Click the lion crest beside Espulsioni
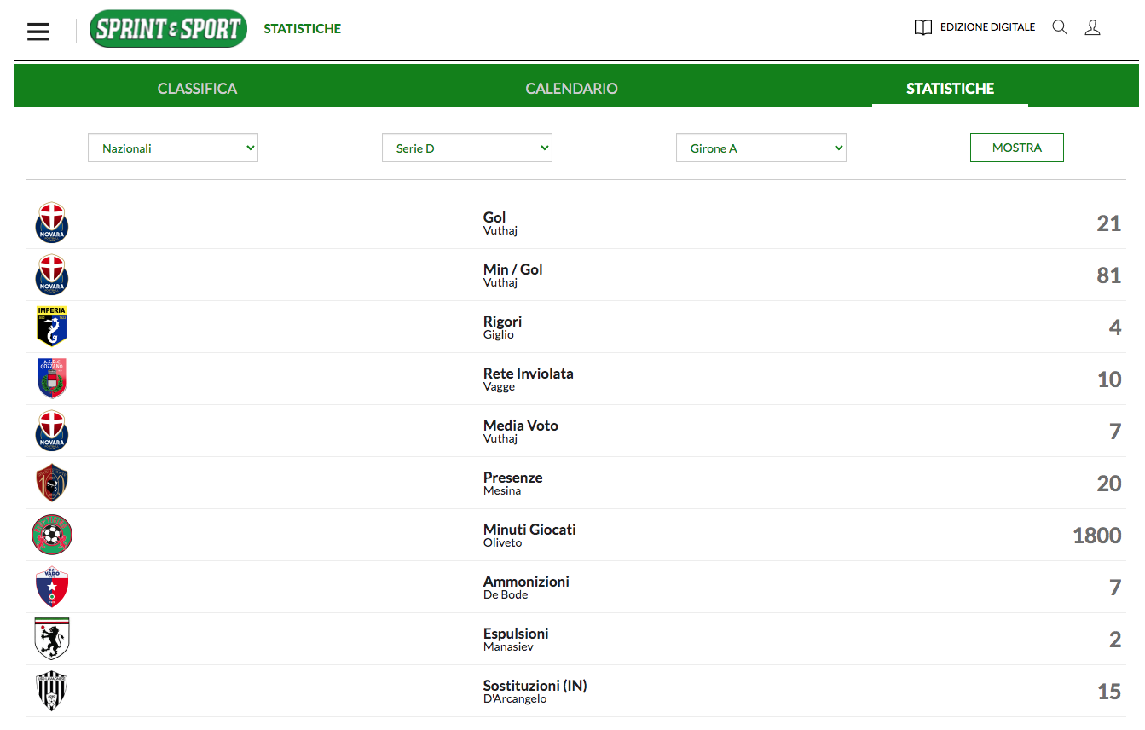This screenshot has height=730, width=1145. click(52, 639)
